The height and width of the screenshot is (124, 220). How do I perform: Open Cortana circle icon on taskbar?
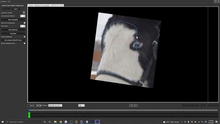coord(45,122)
